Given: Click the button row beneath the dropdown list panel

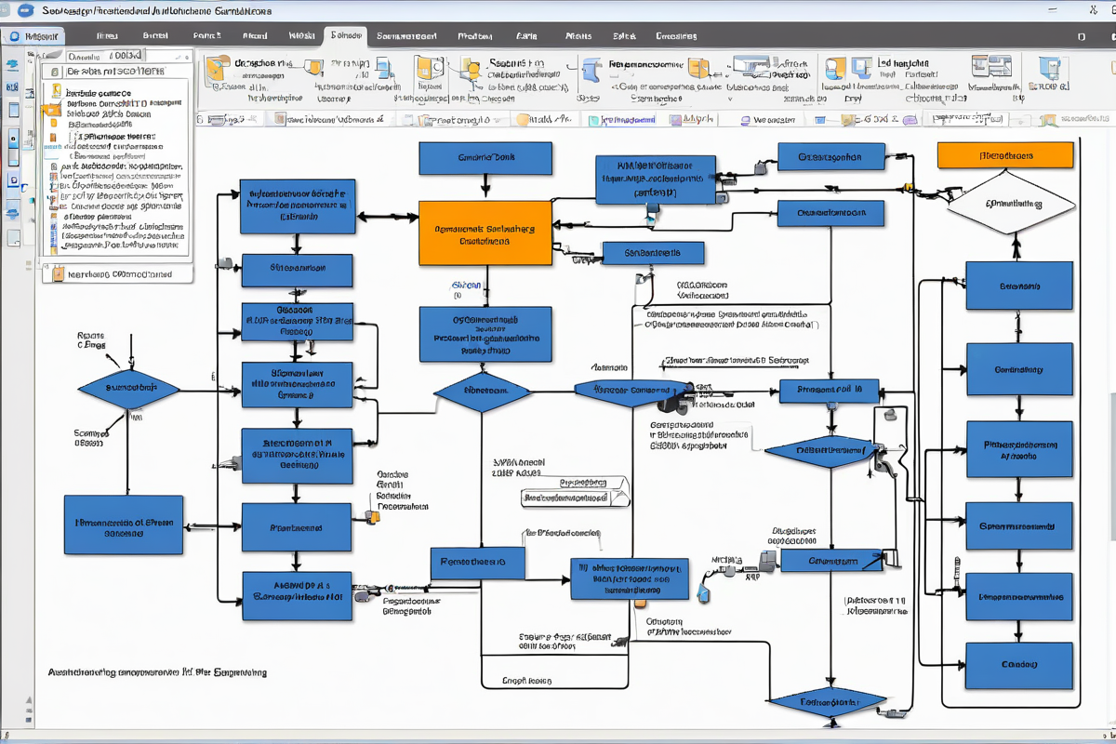Looking at the screenshot, I should coord(118,273).
